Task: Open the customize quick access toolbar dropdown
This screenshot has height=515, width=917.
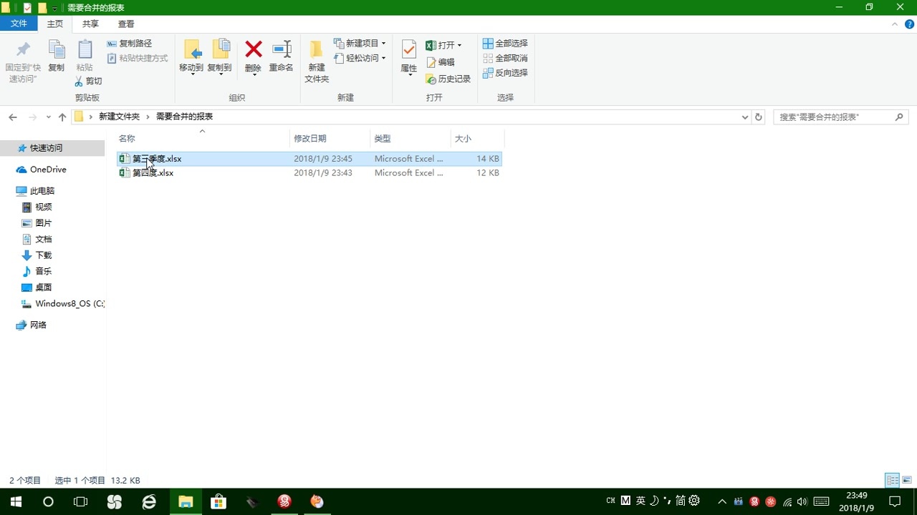Action: pos(55,9)
